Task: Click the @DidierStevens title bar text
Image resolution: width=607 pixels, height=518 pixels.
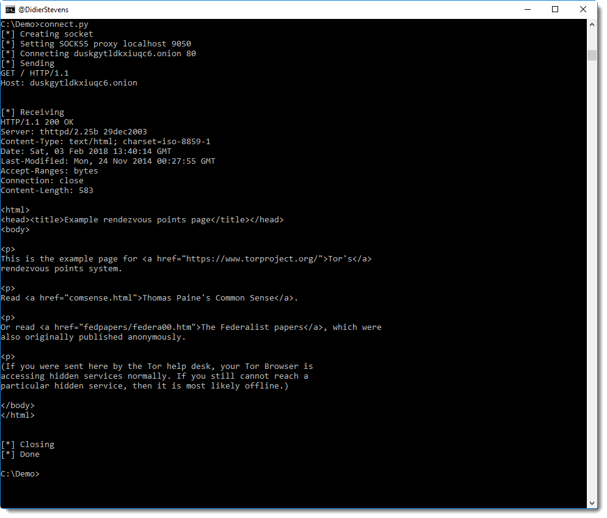Action: 43,10
